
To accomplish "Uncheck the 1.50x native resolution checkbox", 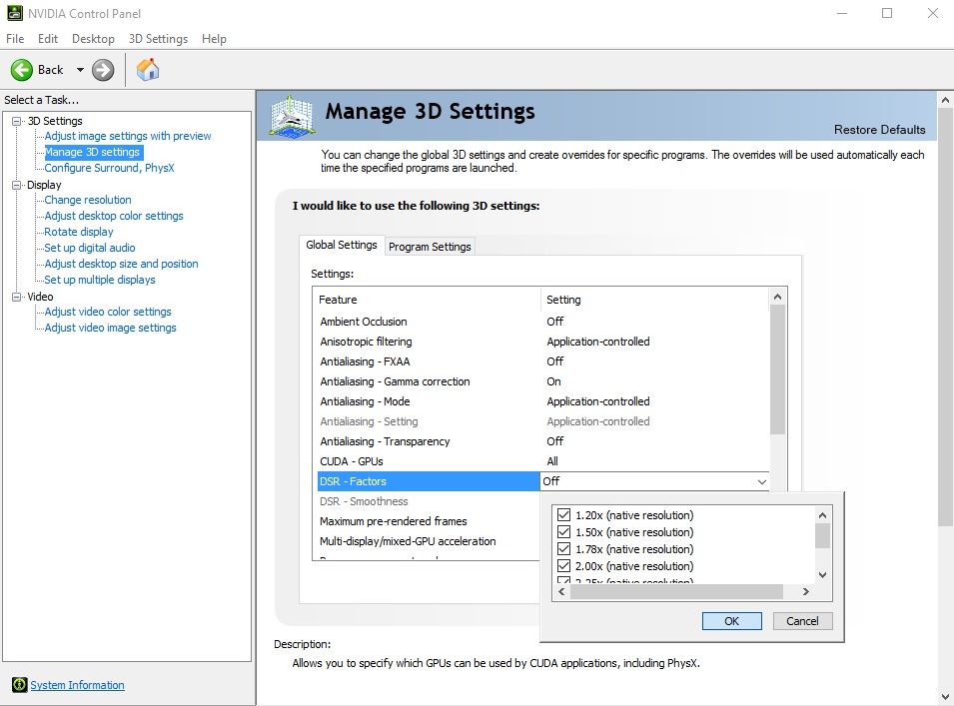I will pos(564,532).
